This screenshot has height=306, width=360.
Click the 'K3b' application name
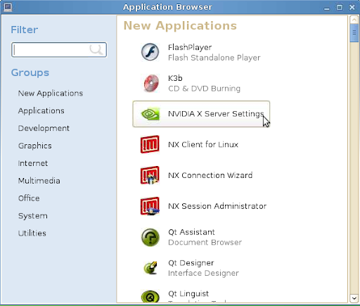coord(175,78)
